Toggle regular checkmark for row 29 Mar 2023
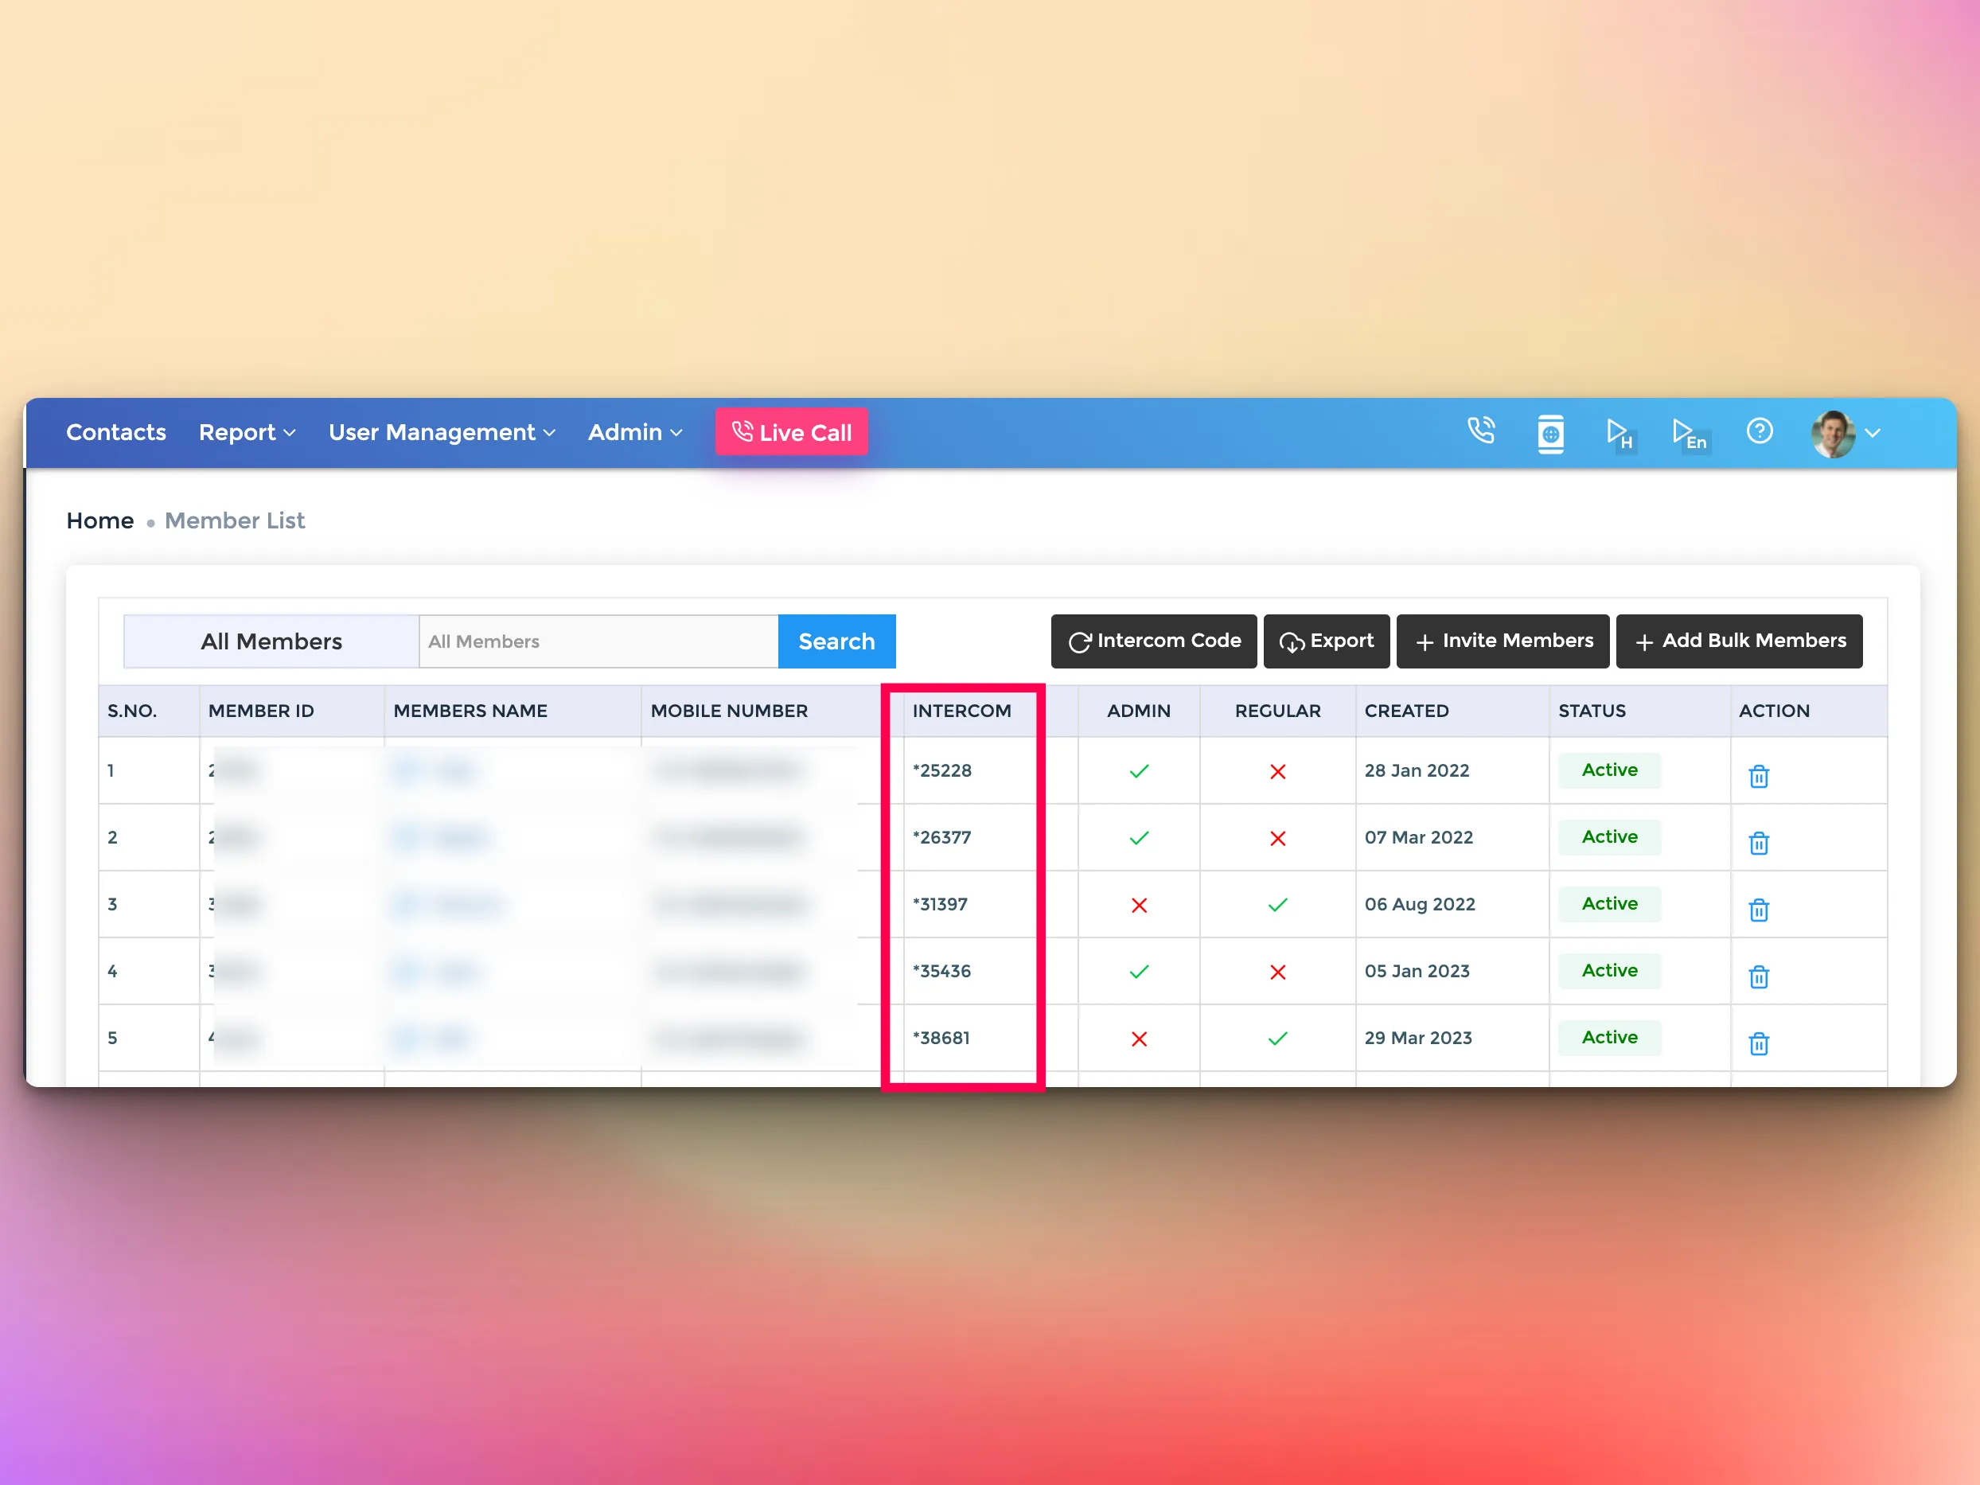 tap(1277, 1039)
